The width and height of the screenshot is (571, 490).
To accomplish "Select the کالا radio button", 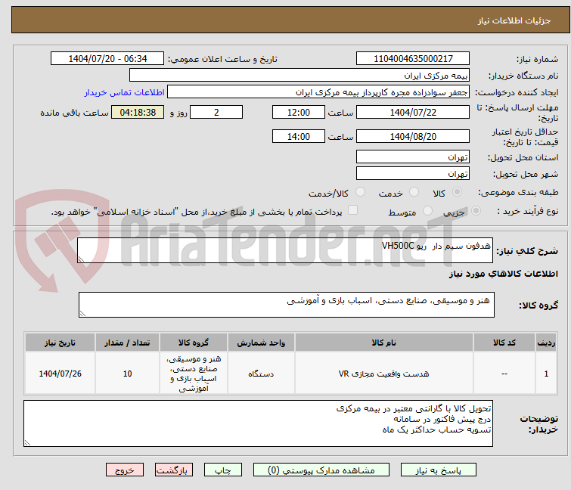I will click(457, 192).
